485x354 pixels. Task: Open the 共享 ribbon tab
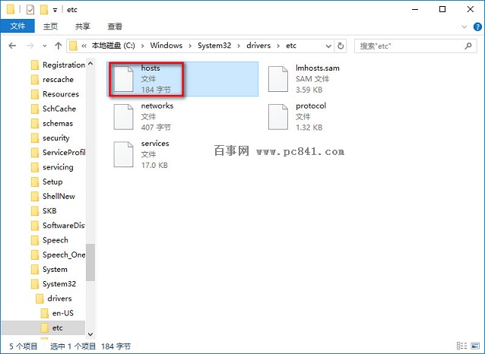click(x=83, y=27)
